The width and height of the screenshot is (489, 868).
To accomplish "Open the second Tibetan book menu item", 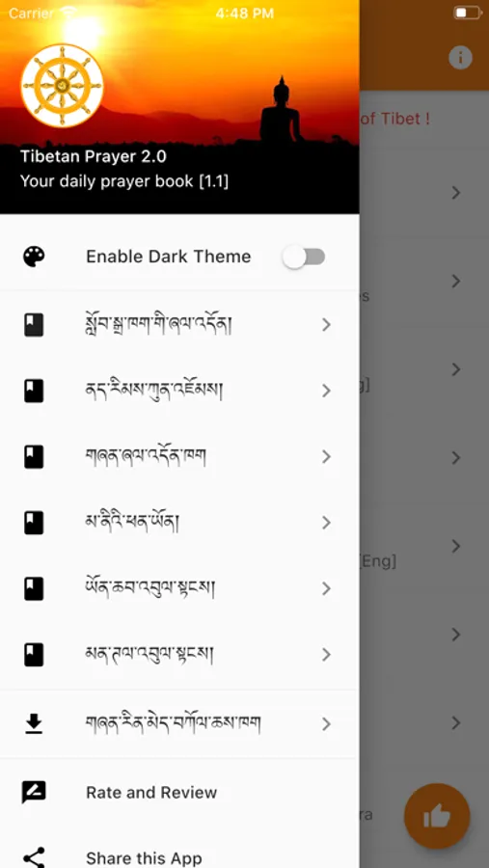I will coord(179,391).
